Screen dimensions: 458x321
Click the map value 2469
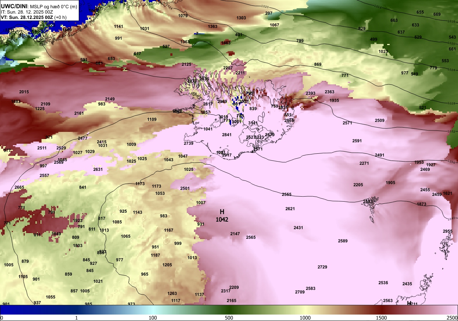click(425, 169)
